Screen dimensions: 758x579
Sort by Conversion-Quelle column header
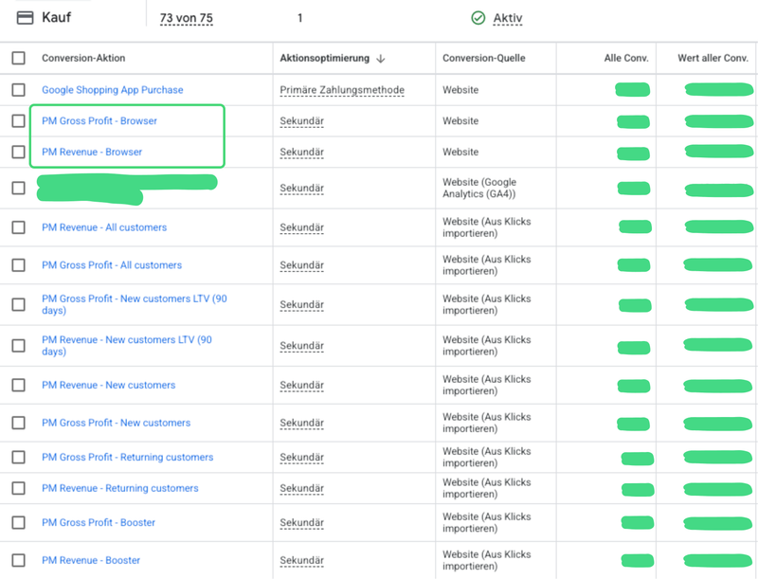[x=484, y=58]
